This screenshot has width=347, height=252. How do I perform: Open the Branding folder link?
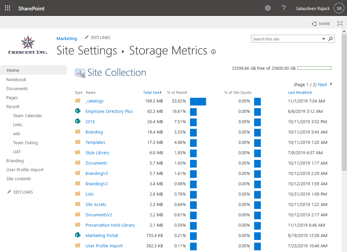[94, 132]
